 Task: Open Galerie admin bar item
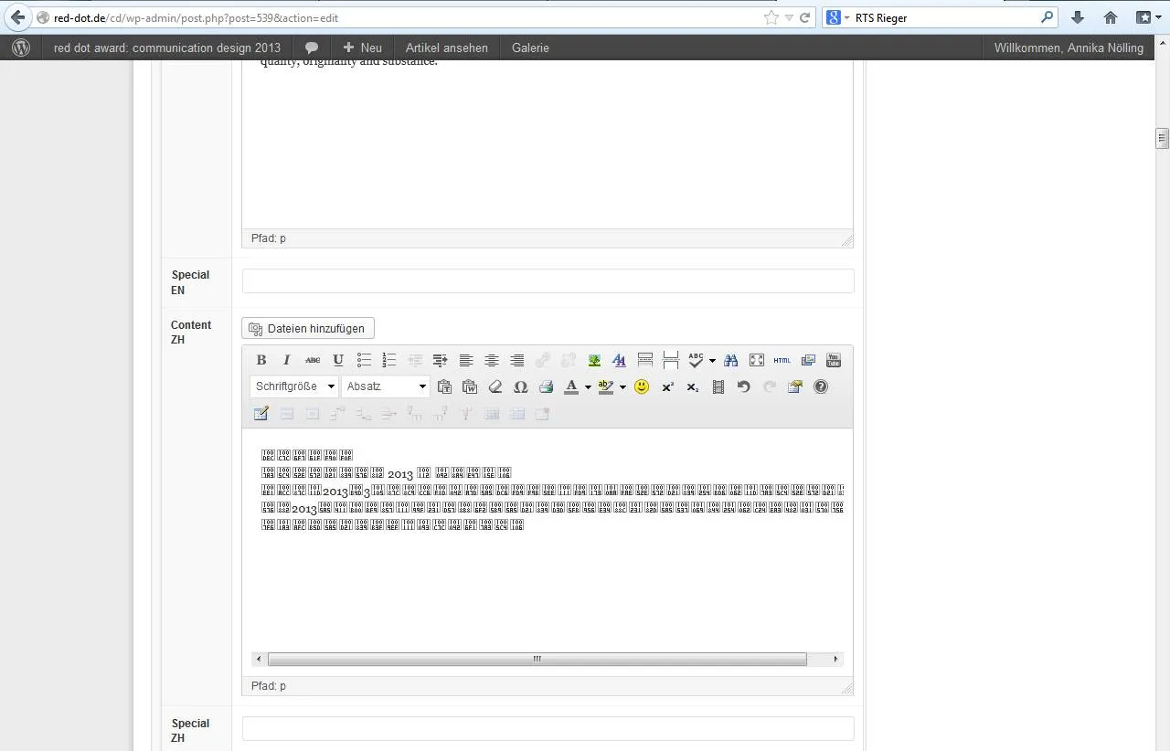coord(530,48)
